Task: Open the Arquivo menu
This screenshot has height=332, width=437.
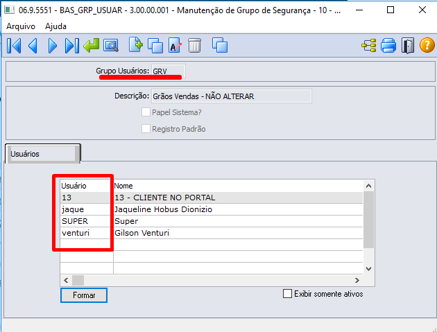Action: coord(21,26)
